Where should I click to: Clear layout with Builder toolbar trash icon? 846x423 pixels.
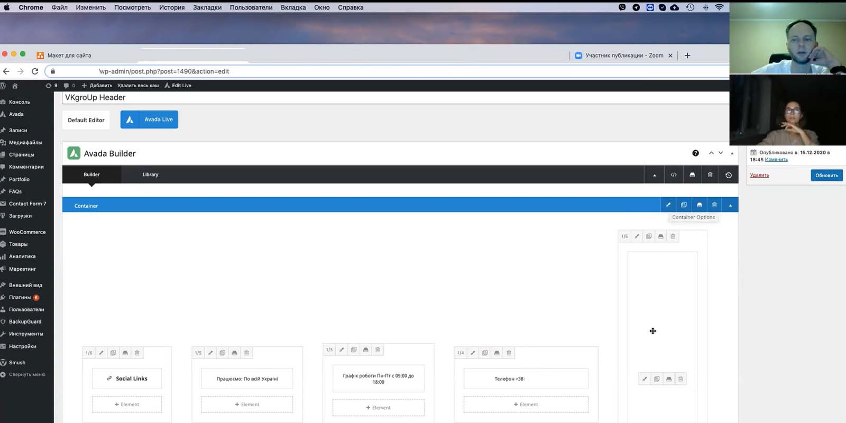pos(710,174)
